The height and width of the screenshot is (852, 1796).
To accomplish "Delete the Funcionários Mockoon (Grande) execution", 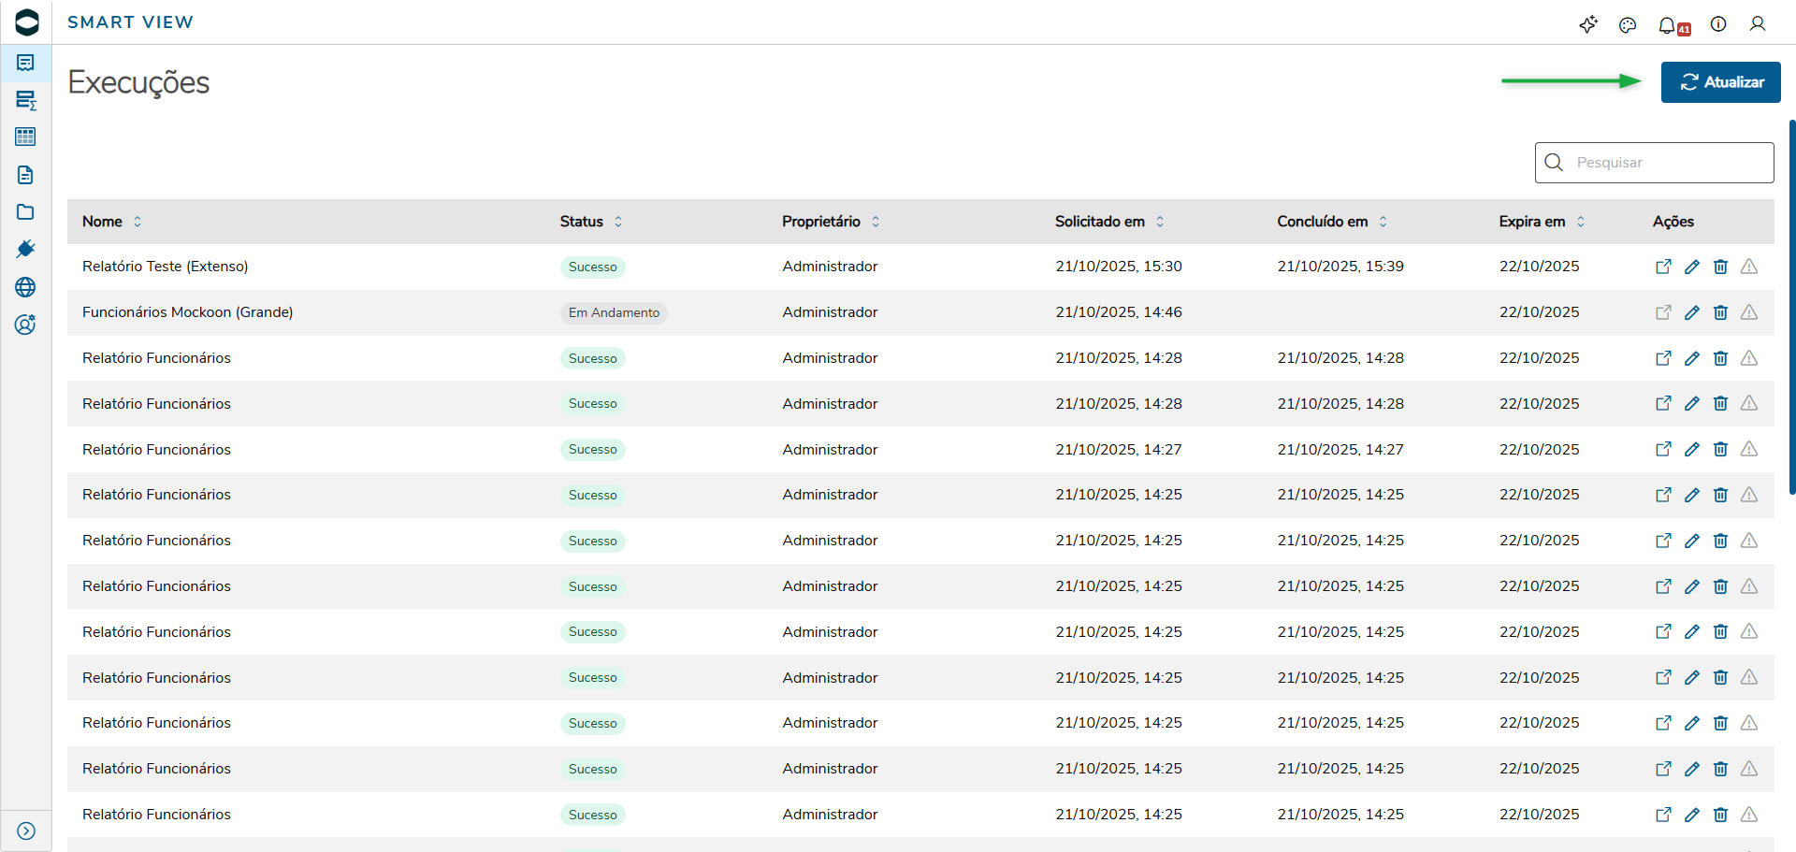I will [x=1720, y=312].
